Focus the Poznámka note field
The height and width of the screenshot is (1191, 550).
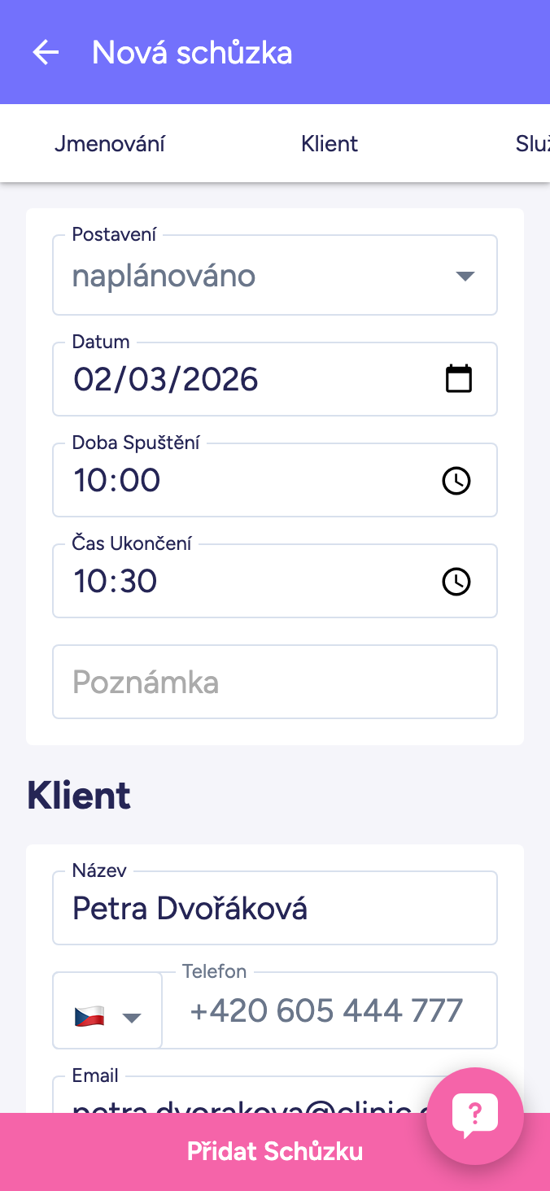point(275,682)
